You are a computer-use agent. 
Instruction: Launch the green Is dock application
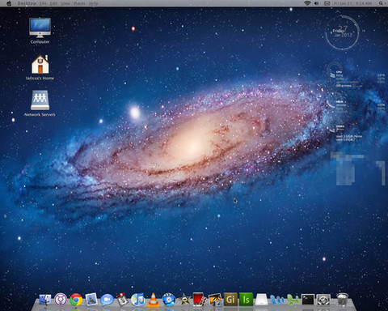(246, 300)
